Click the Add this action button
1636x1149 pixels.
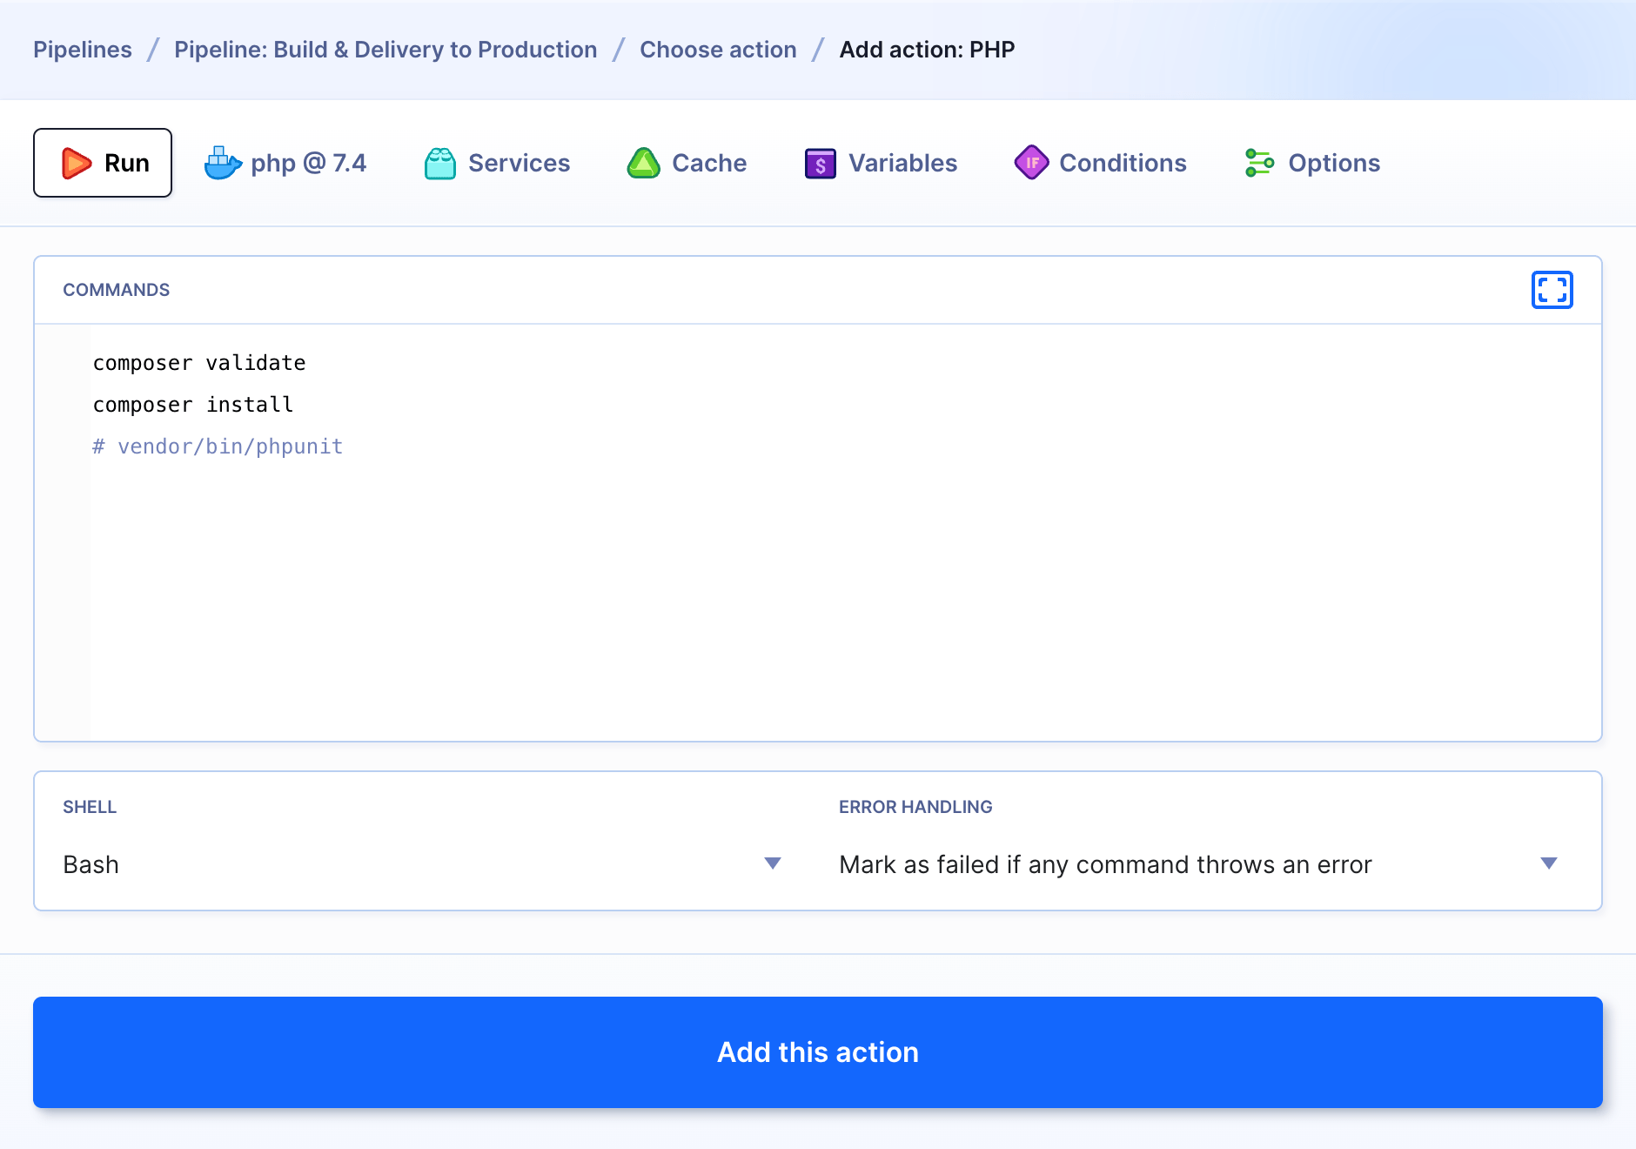tap(818, 1052)
